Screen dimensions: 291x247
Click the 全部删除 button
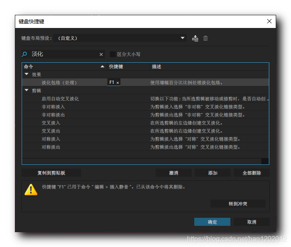click(x=252, y=173)
